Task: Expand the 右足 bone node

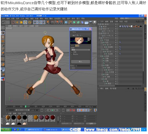Action: (102, 43)
